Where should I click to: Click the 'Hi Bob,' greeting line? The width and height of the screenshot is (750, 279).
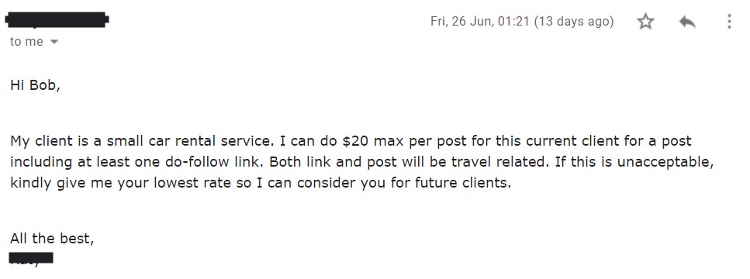(35, 85)
